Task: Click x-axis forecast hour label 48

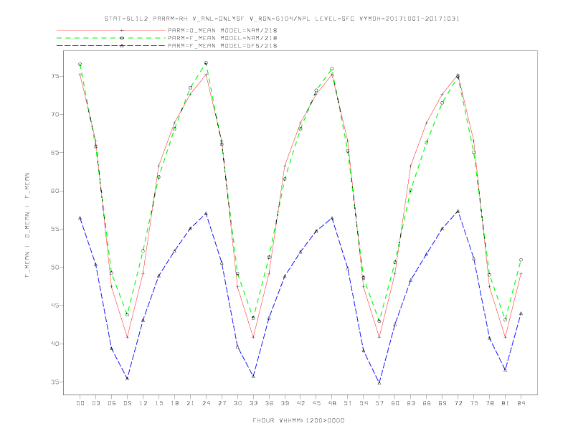Action: pyautogui.click(x=332, y=403)
